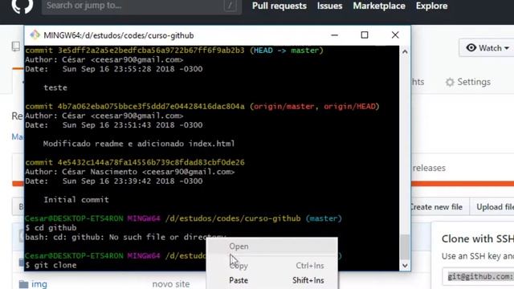The image size is (514, 289).
Task: Click the 'novo site' commit message
Action: [171, 284]
